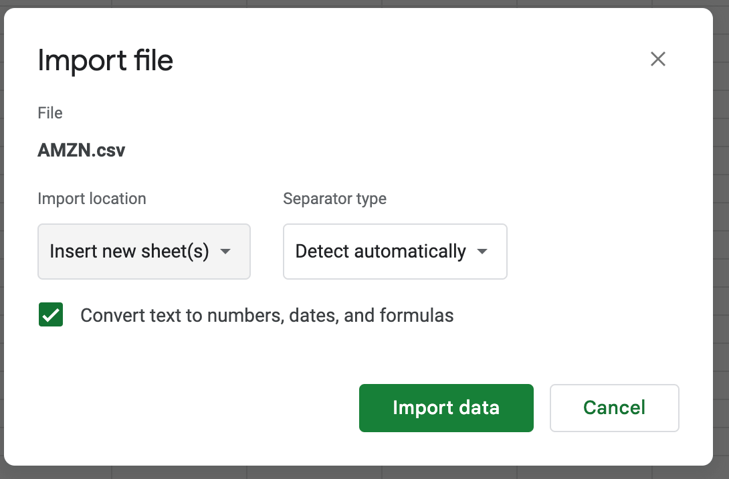Click the dropdown arrow beside Insert new sheet(s)

pyautogui.click(x=227, y=252)
